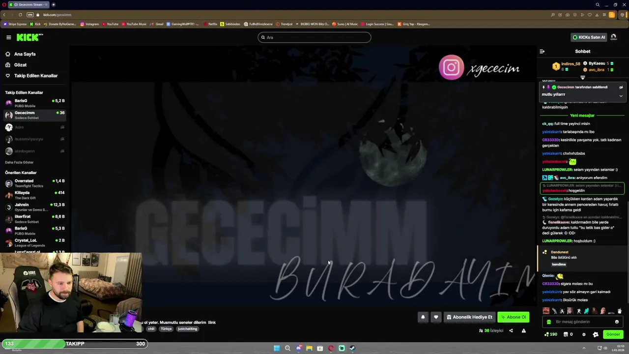The image size is (629, 354).
Task: Go back in Opera browser
Action: pos(4,15)
